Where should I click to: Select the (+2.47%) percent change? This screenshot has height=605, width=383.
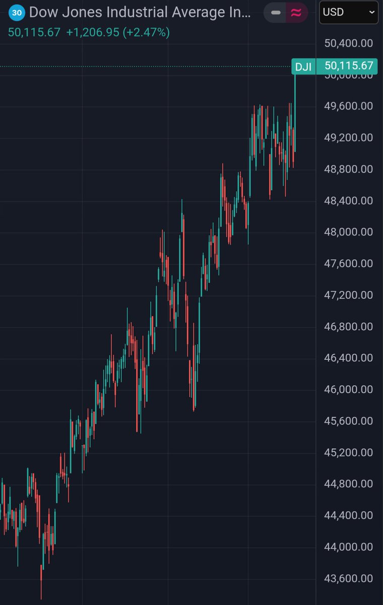(146, 33)
